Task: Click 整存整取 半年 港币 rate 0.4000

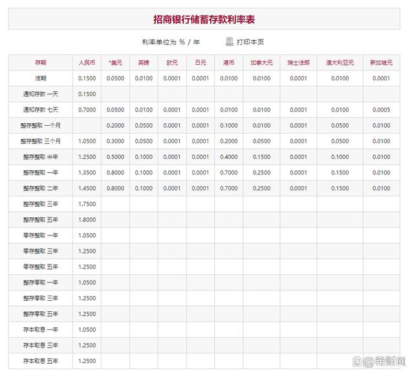Action: click(228, 157)
